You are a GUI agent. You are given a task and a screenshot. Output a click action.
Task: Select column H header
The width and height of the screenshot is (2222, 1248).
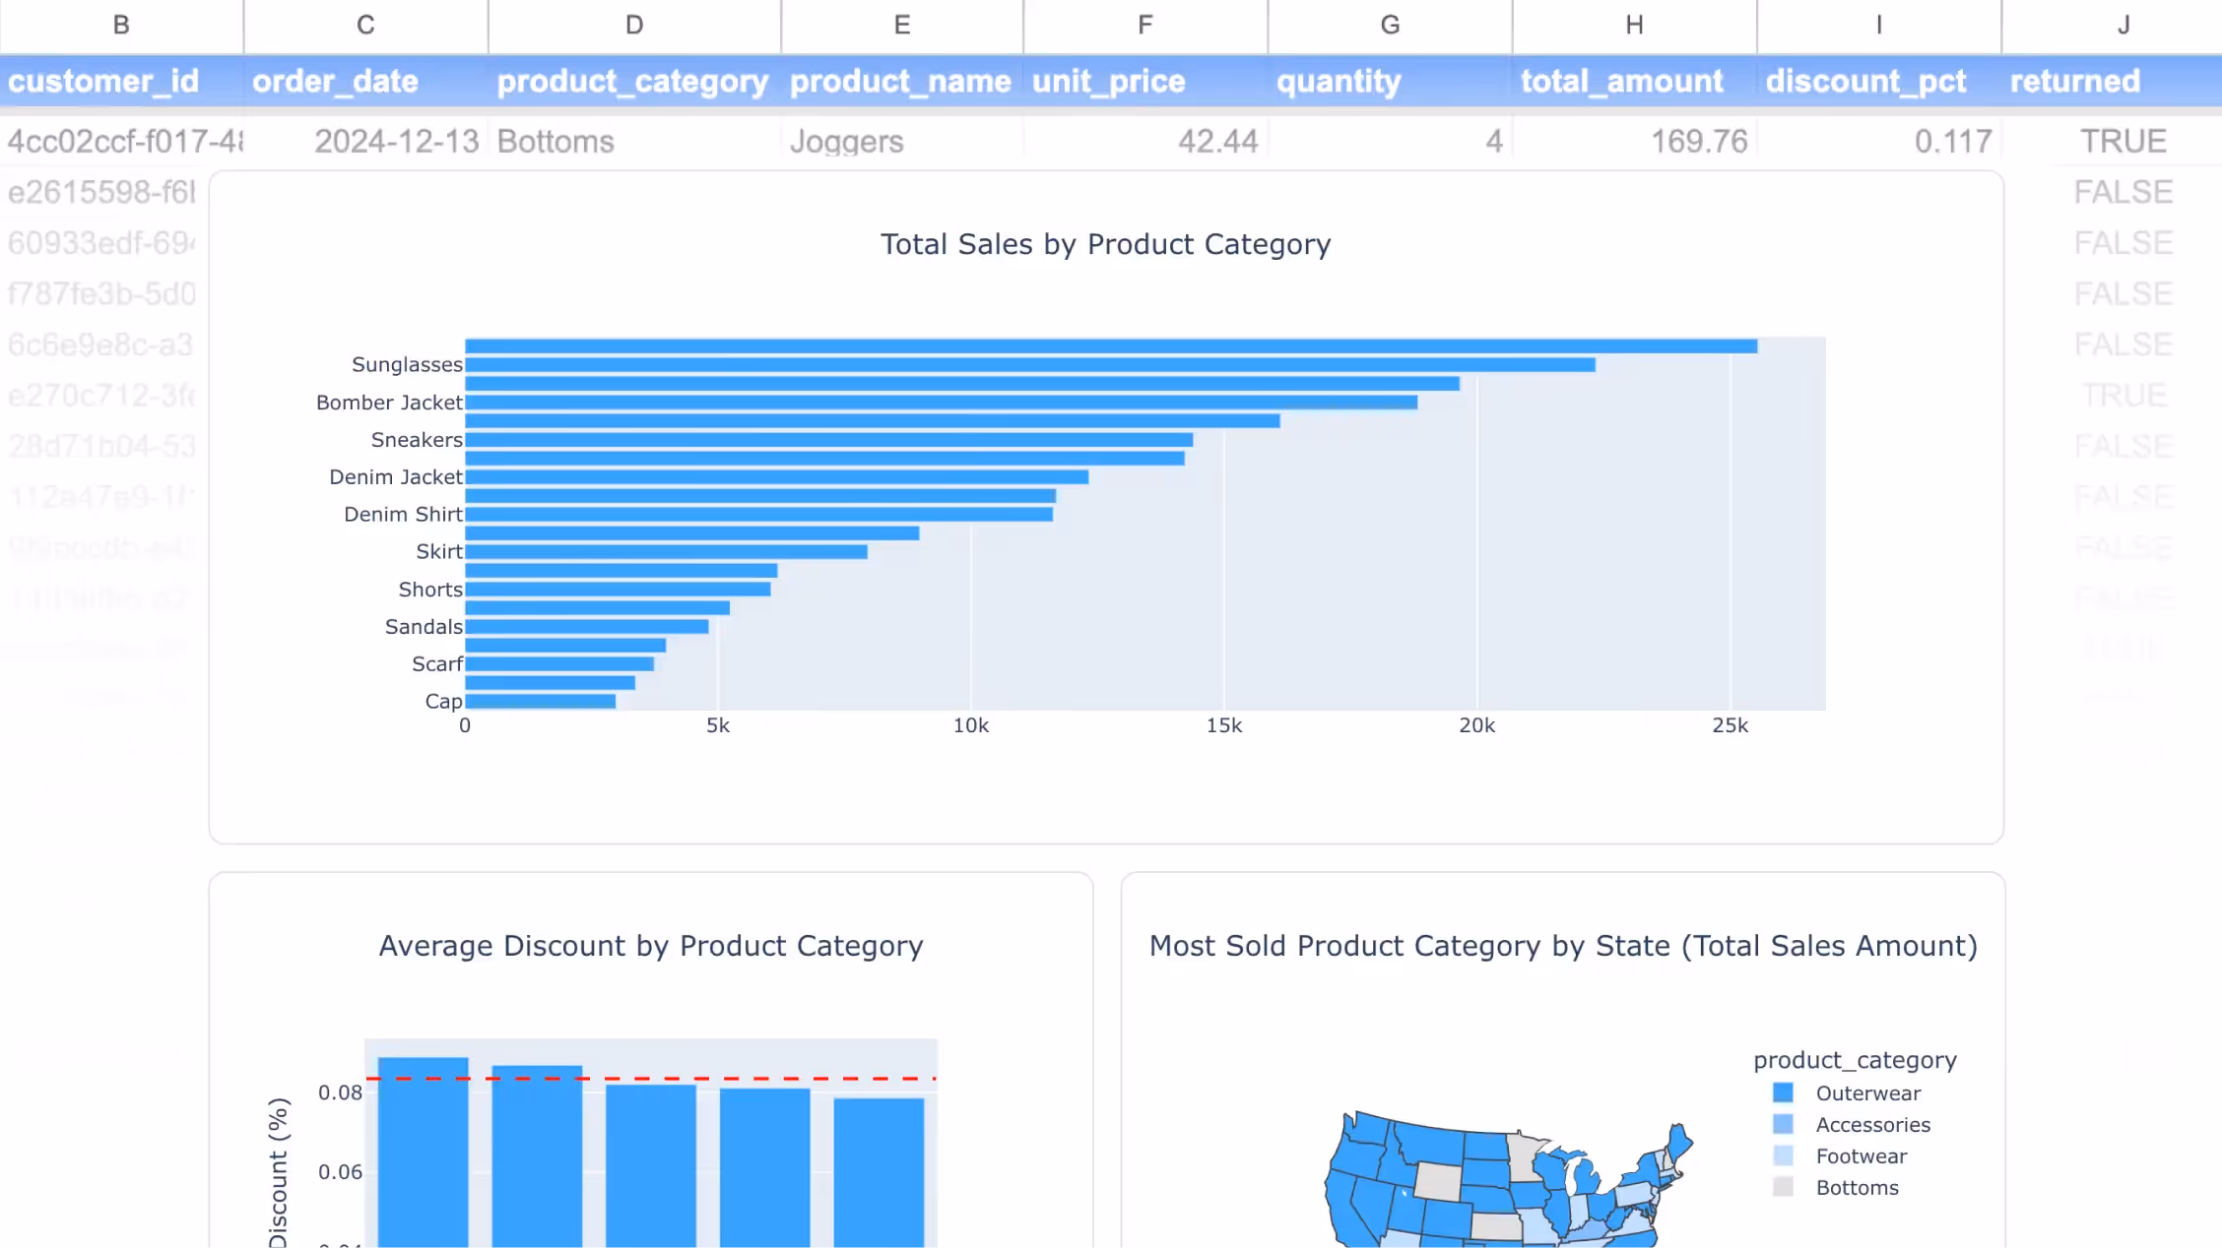coord(1634,26)
